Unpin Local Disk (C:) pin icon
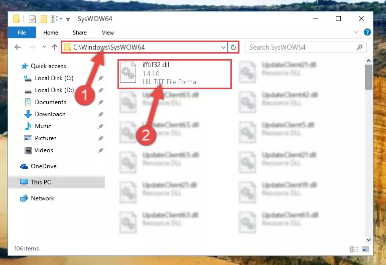The image size is (386, 265). [x=101, y=78]
